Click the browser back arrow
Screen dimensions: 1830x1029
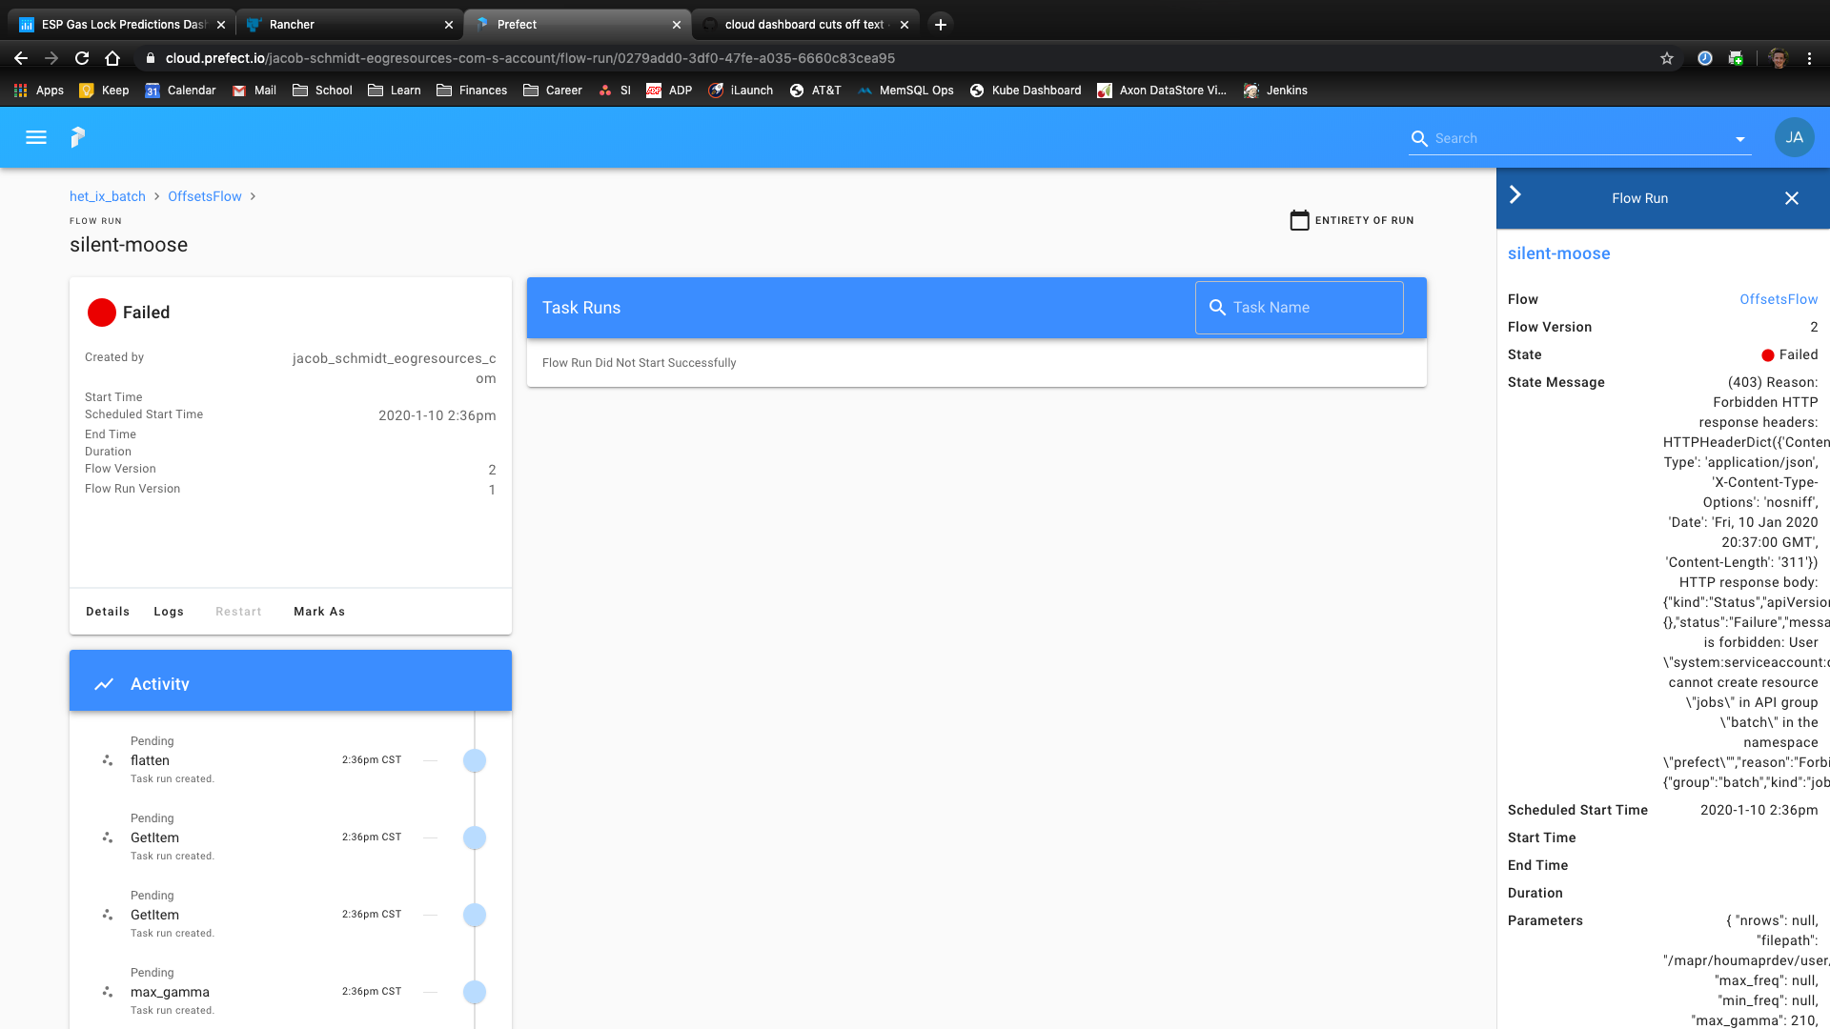point(21,58)
